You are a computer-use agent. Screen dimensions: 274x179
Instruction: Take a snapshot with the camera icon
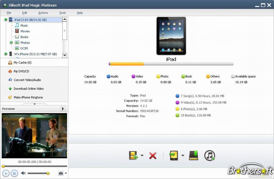[61, 173]
